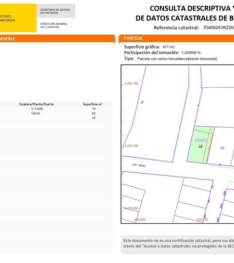The height and width of the screenshot is (263, 234).
Task: Select the participation value 7,260000 %
Action: (191, 53)
